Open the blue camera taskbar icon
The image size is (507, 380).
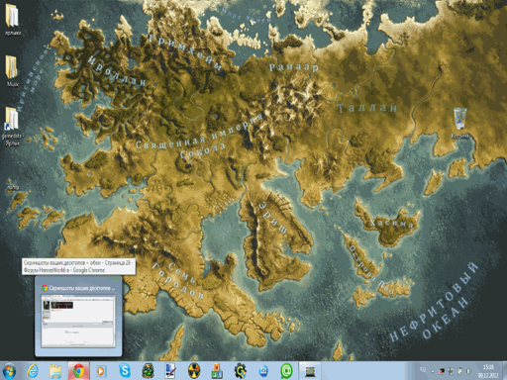coord(263,371)
